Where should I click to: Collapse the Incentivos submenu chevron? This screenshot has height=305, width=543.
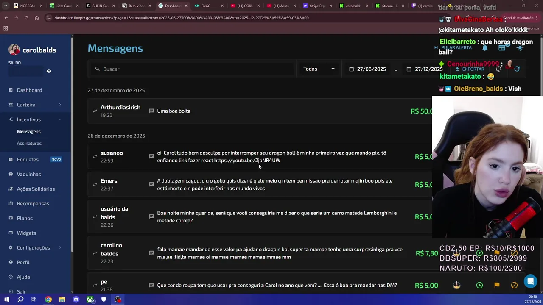(60, 119)
